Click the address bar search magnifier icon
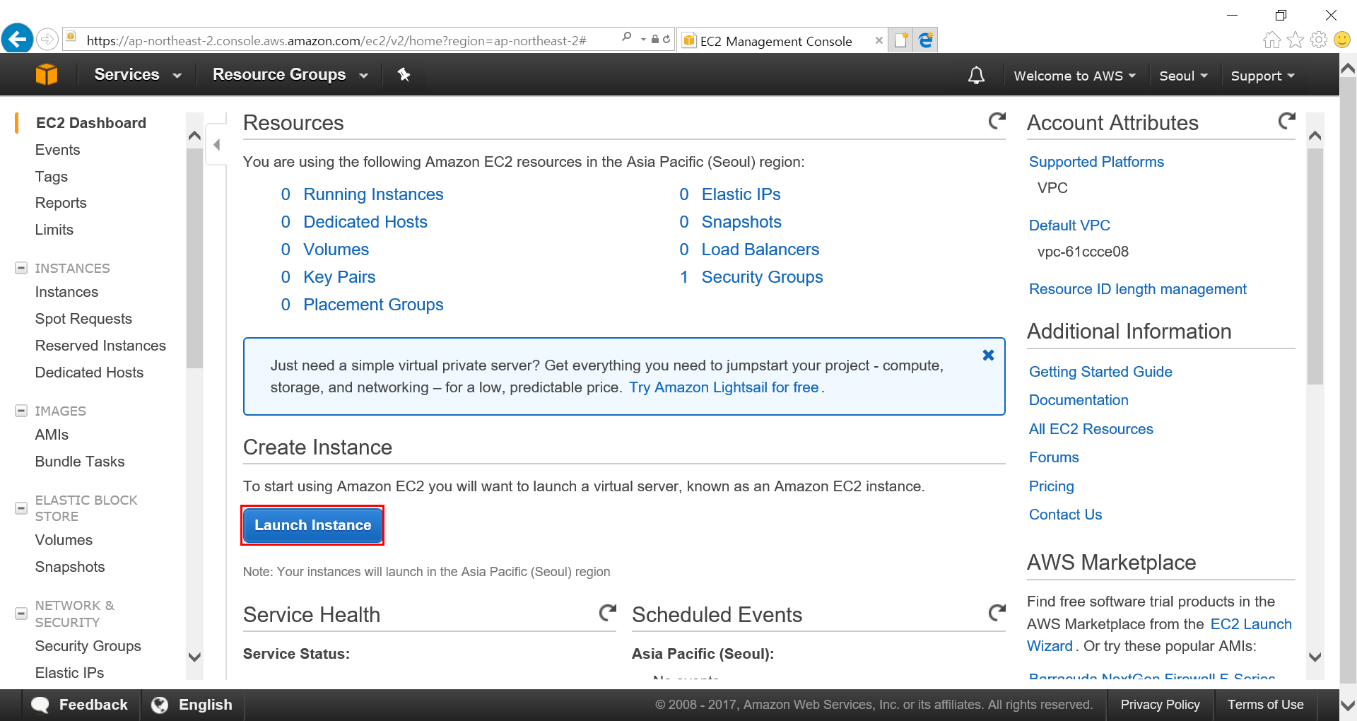 coord(626,37)
